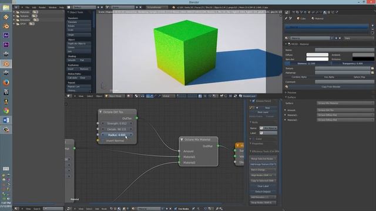Click the MatLib Comment input field
Viewport: 376px width, 211px height.
(344, 82)
